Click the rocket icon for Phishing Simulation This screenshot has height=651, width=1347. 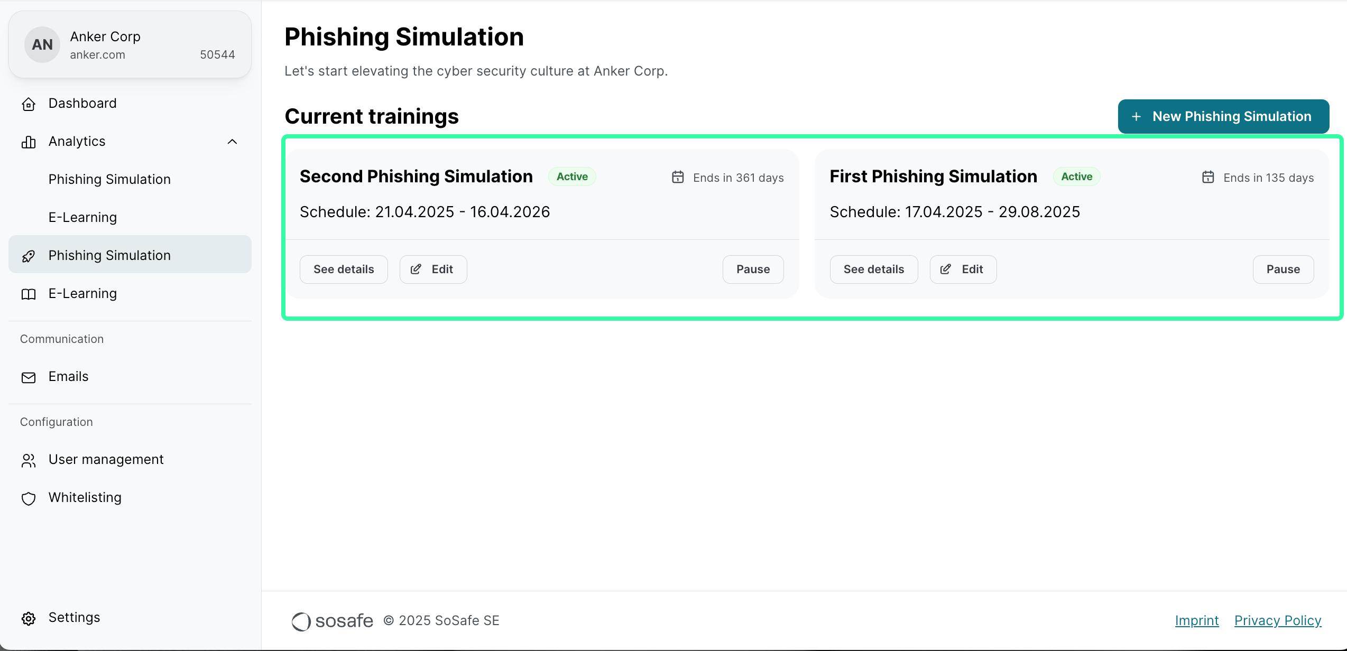(x=29, y=256)
